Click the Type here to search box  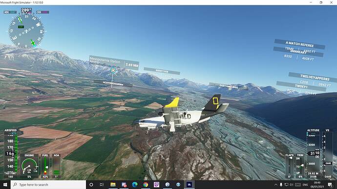click(48, 185)
